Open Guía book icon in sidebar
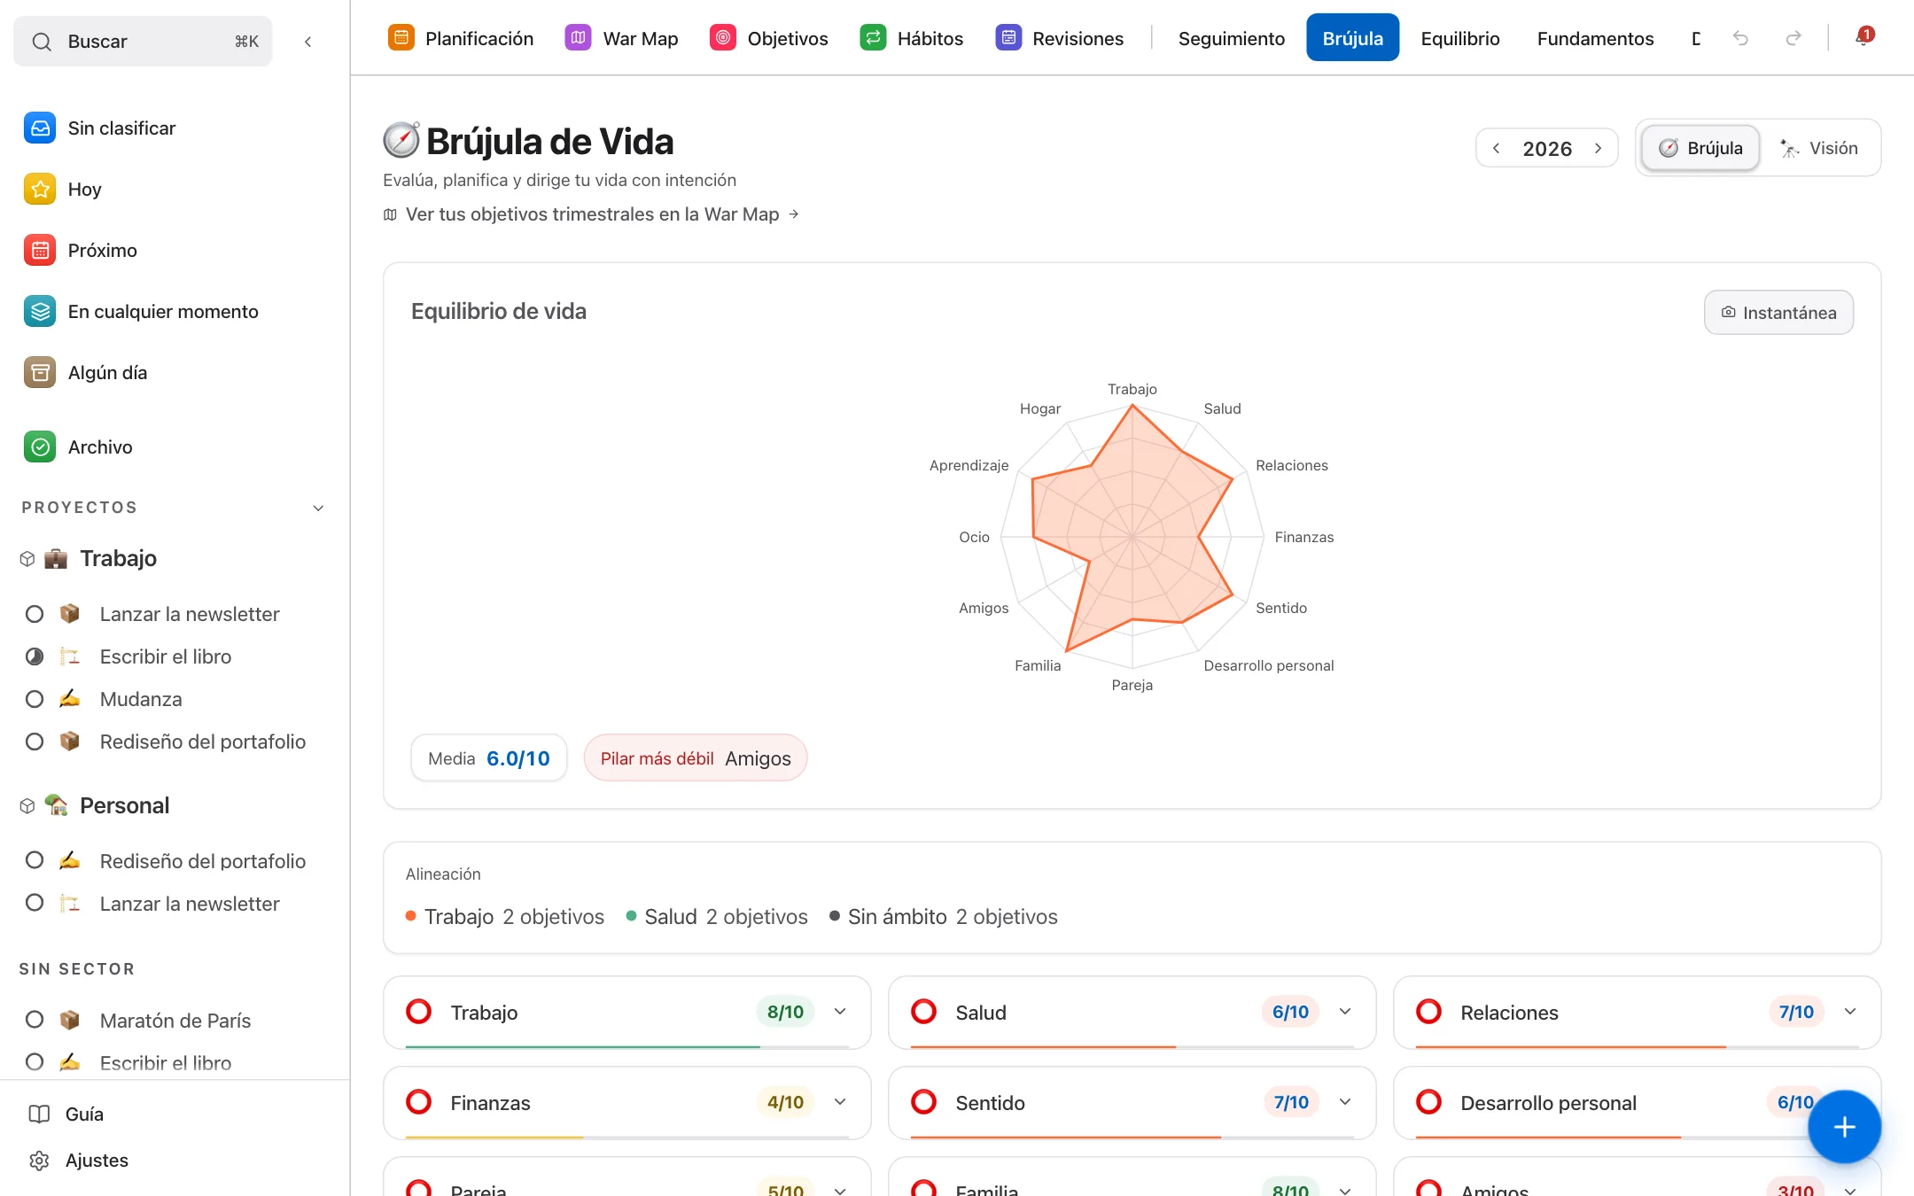Image resolution: width=1914 pixels, height=1196 pixels. click(39, 1114)
